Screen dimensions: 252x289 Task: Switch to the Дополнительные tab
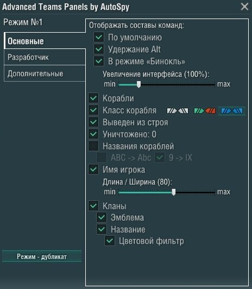tap(45, 73)
